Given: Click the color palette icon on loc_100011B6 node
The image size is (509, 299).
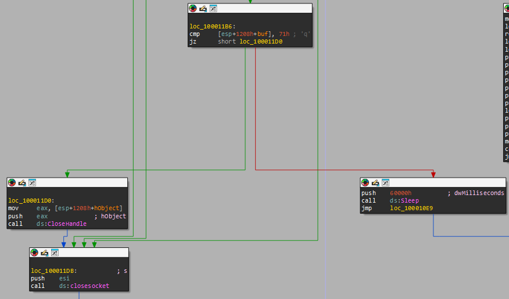Looking at the screenshot, I should coord(193,9).
